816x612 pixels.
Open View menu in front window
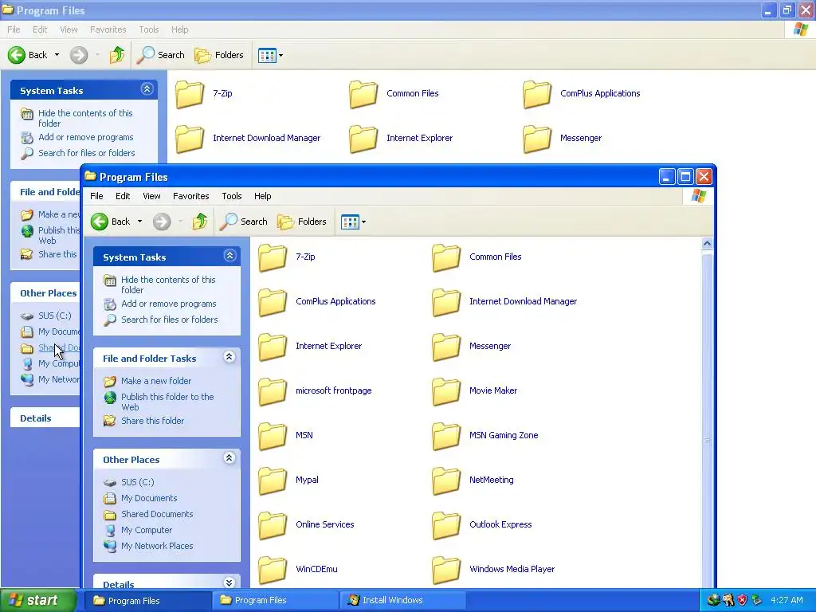point(151,196)
